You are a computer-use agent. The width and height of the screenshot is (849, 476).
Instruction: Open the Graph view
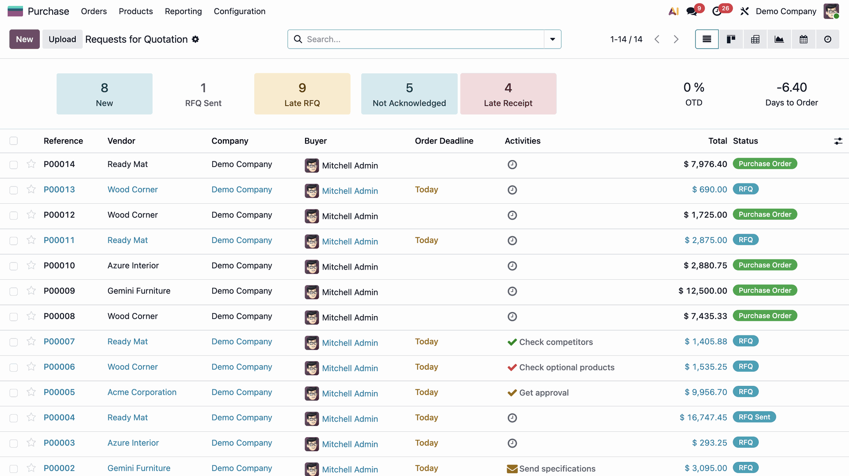point(779,39)
